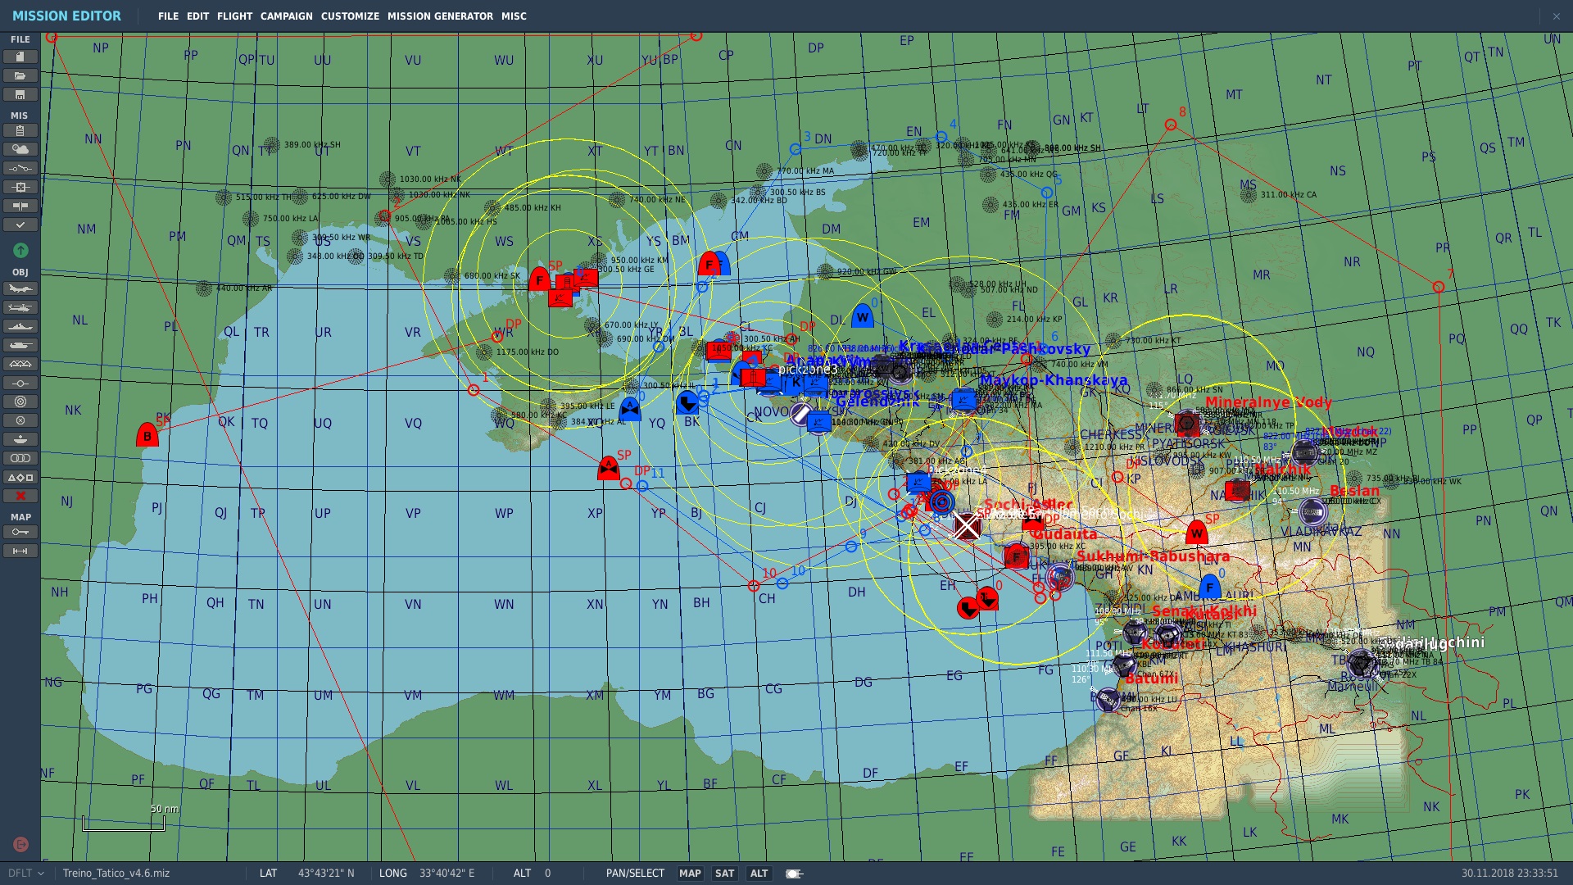
Task: Open the MISSION GENERATOR menu
Action: point(440,16)
